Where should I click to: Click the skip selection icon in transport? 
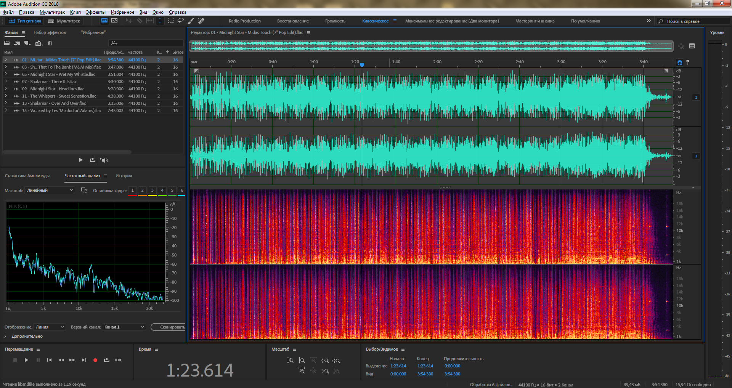(x=118, y=360)
